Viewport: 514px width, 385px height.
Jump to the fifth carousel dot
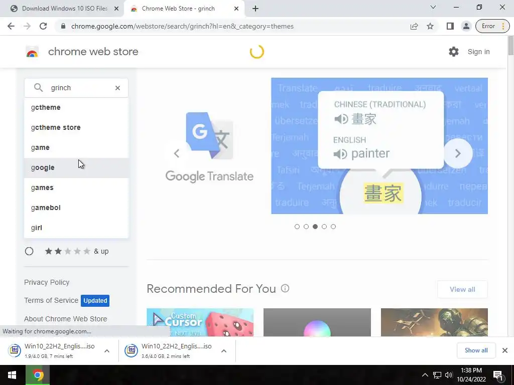click(333, 227)
